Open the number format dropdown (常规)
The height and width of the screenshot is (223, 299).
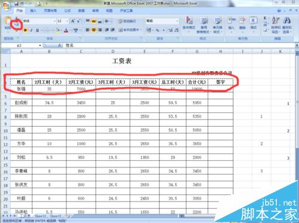[177, 21]
